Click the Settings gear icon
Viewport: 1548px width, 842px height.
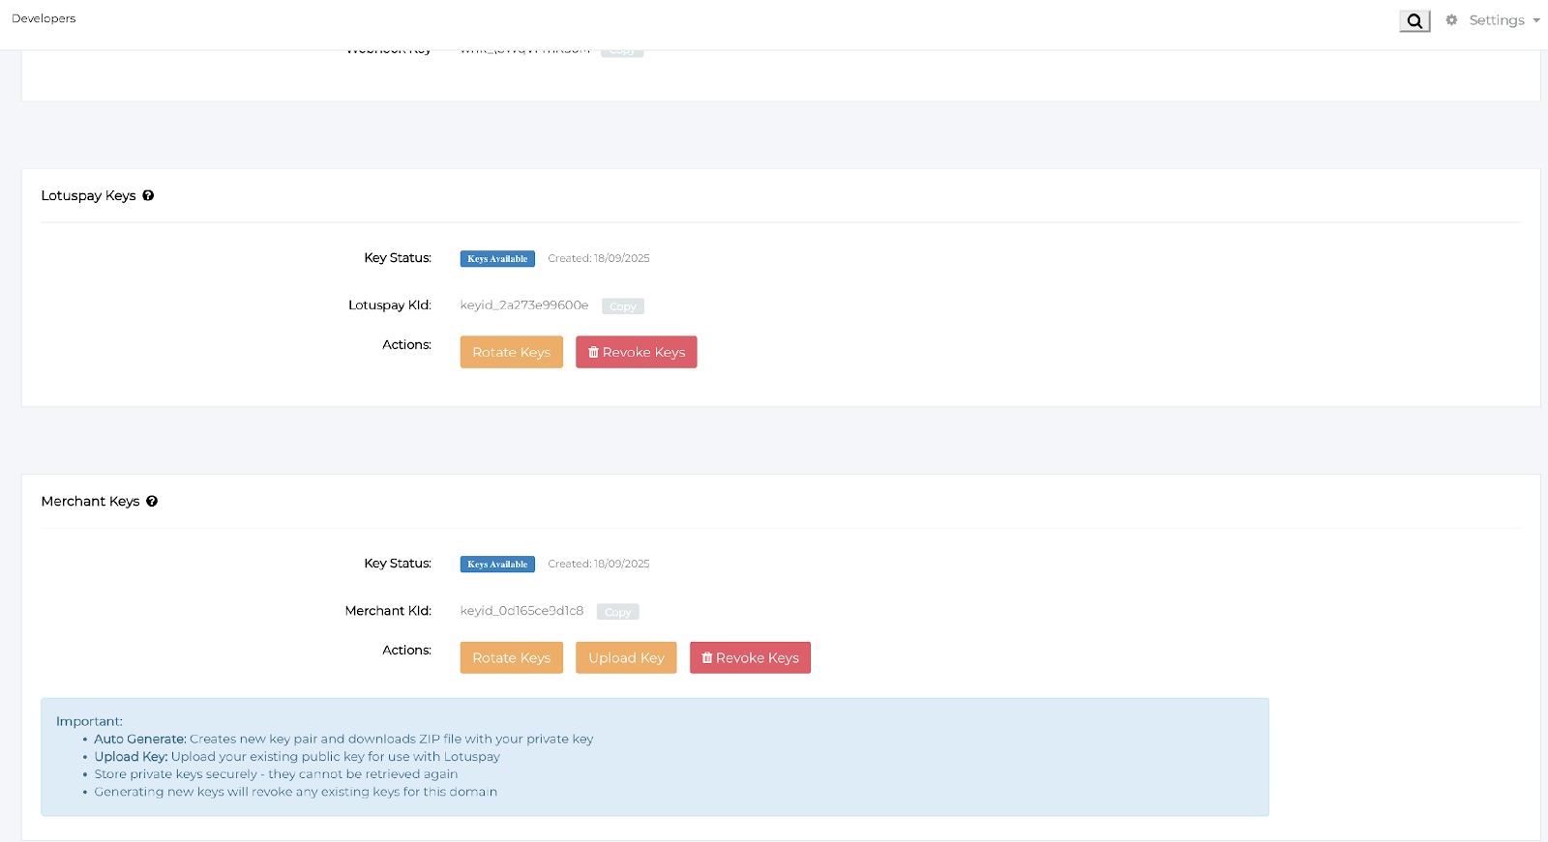(x=1451, y=20)
